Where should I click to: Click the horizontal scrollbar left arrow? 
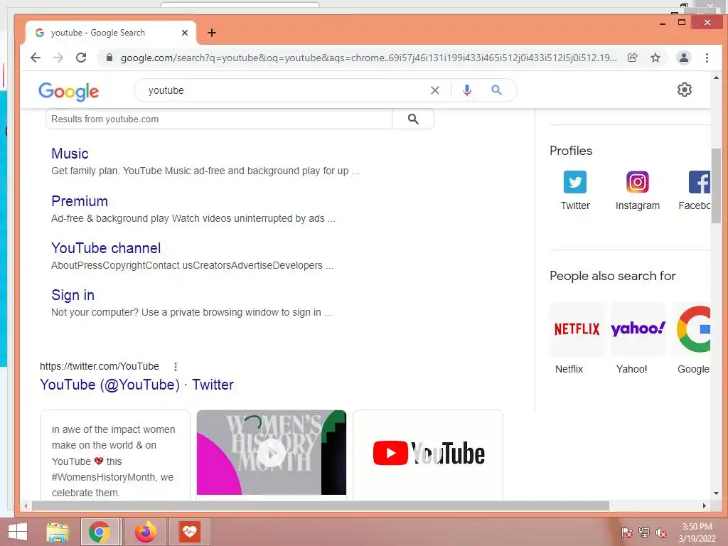tap(26, 505)
